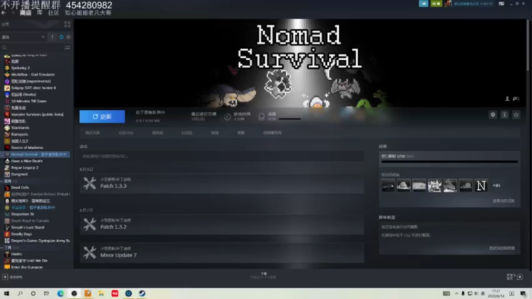Select Source of Madness entry
Image resolution: width=532 pixels, height=299 pixels.
coord(27,148)
